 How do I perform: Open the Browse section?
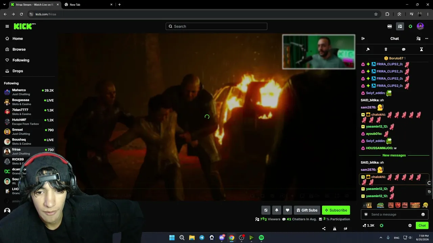tap(16, 49)
